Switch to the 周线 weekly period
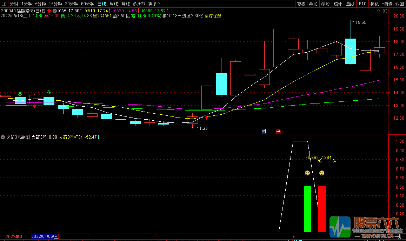Screen dimensions: 406x241 (114, 4)
